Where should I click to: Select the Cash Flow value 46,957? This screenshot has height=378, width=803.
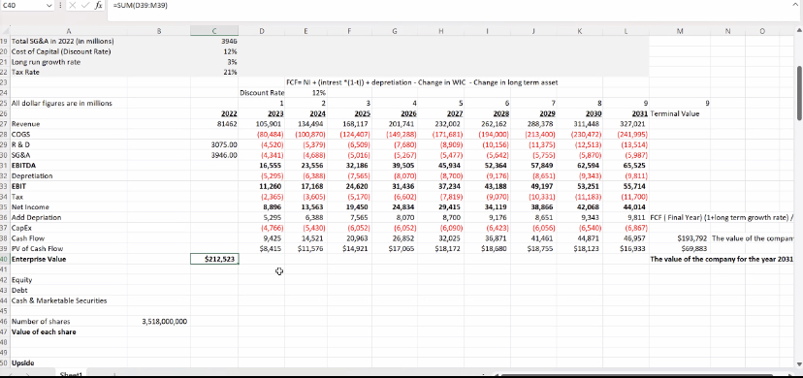[626, 238]
